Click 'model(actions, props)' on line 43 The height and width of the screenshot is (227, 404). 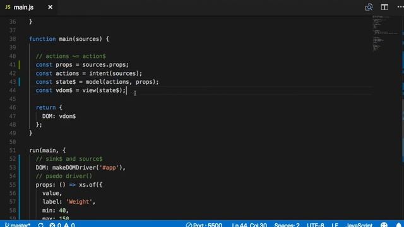click(121, 82)
